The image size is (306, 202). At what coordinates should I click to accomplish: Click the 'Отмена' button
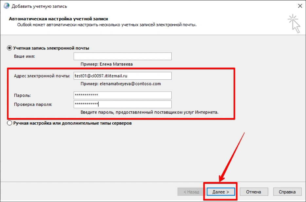254,192
